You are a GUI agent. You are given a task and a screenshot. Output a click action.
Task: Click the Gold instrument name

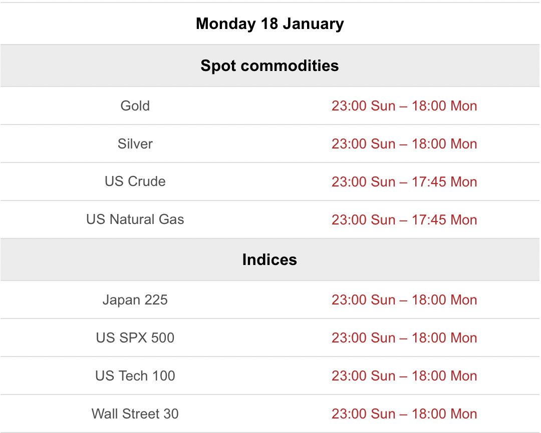(135, 106)
